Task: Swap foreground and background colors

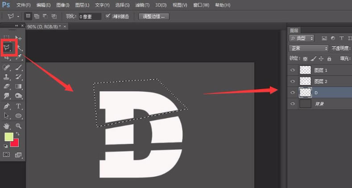Action: tap(17, 134)
